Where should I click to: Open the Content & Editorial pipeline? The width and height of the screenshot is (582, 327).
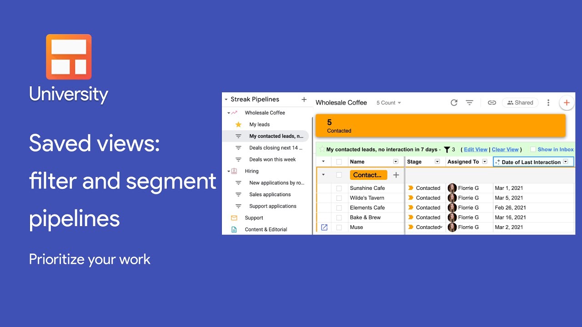pyautogui.click(x=266, y=229)
